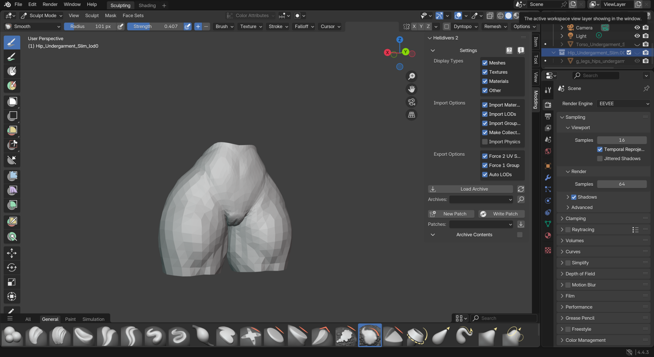Open the Output properties tab icon
Viewport: 654px width, 357px height.
click(x=548, y=117)
